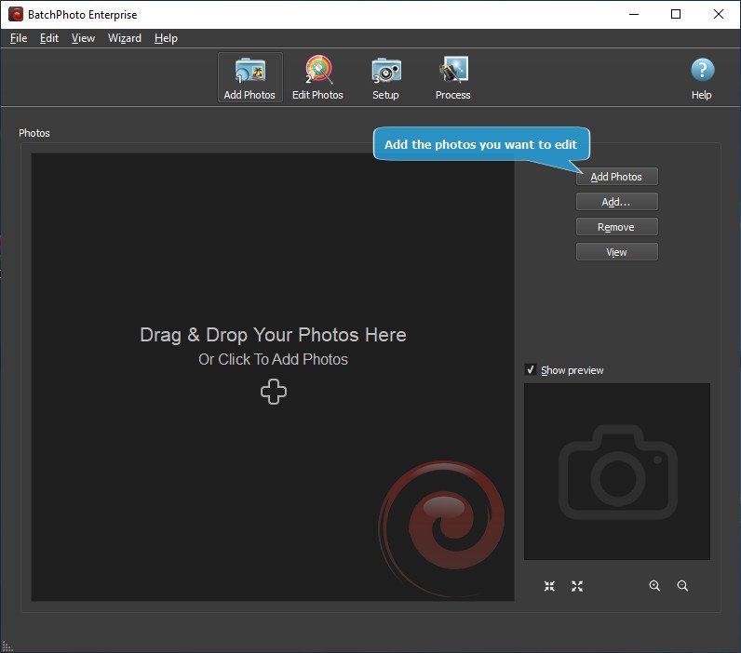This screenshot has height=653, width=741.
Task: Click the View button in side panel
Action: [616, 252]
